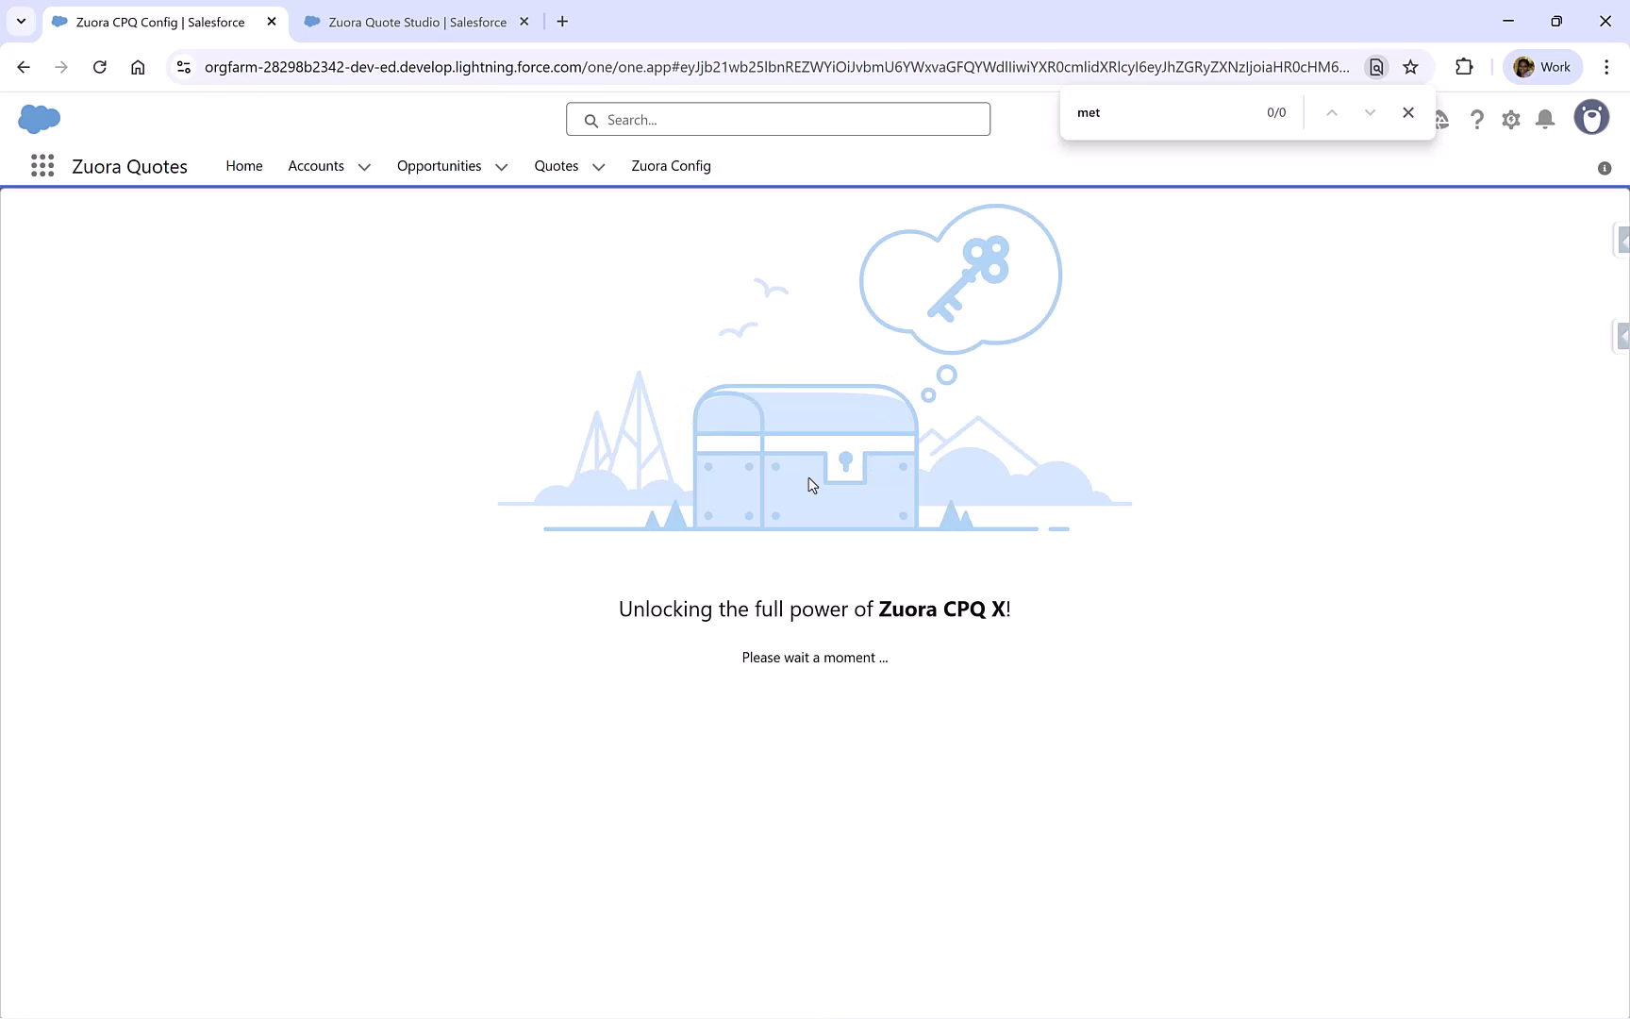Image resolution: width=1630 pixels, height=1019 pixels.
Task: Open the Trailhead guidance icon
Action: (x=1443, y=120)
